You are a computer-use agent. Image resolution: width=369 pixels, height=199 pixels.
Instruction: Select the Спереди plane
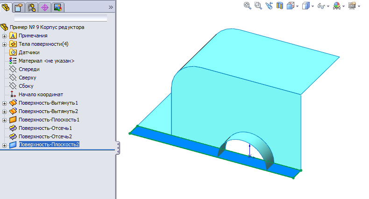pos(29,70)
